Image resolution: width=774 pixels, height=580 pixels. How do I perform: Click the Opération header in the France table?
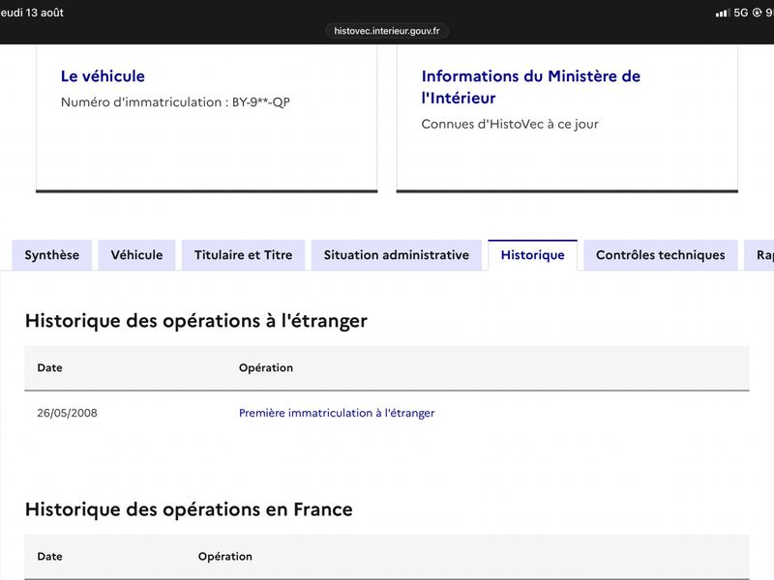tap(225, 557)
